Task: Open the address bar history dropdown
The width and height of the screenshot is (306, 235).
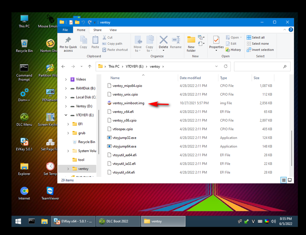Action: click(216, 66)
